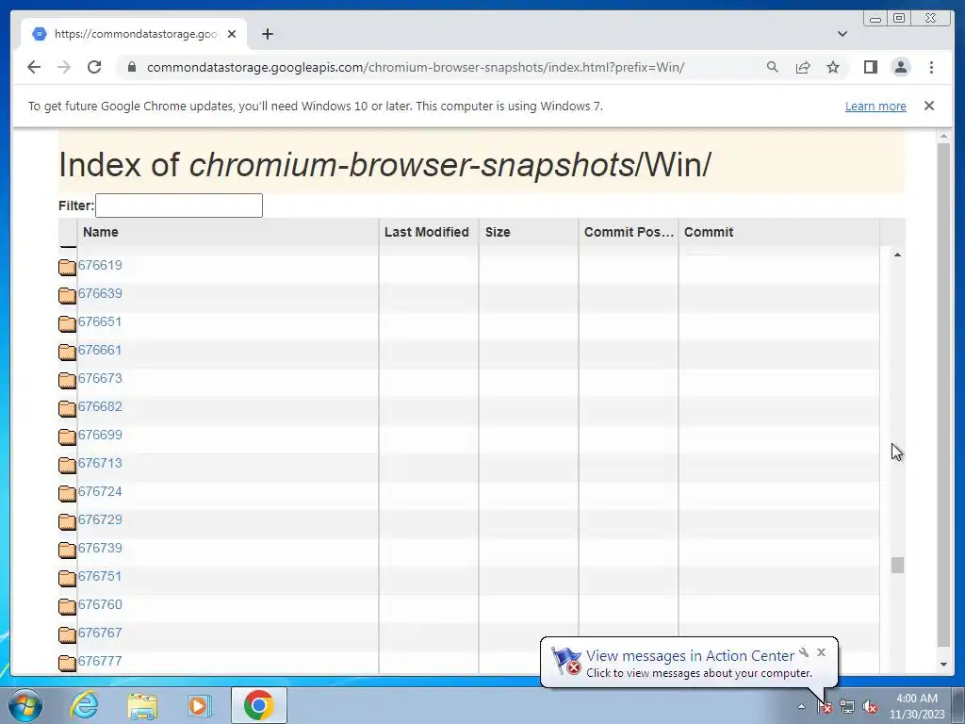Open folder link 676713
The width and height of the screenshot is (965, 724).
[100, 464]
